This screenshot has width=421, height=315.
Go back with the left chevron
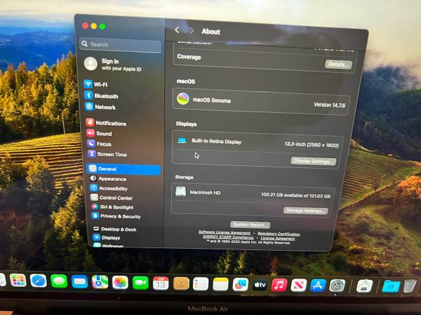coord(177,30)
